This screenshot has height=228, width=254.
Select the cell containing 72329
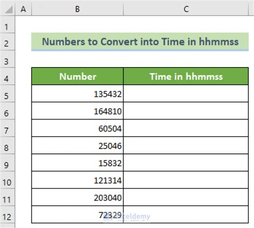(x=77, y=215)
